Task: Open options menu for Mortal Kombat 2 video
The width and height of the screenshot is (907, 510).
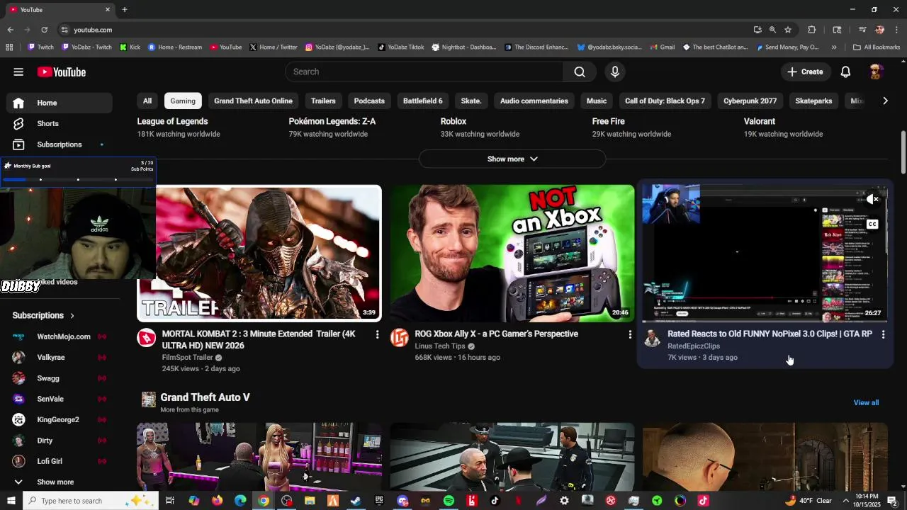Action: pyautogui.click(x=377, y=334)
